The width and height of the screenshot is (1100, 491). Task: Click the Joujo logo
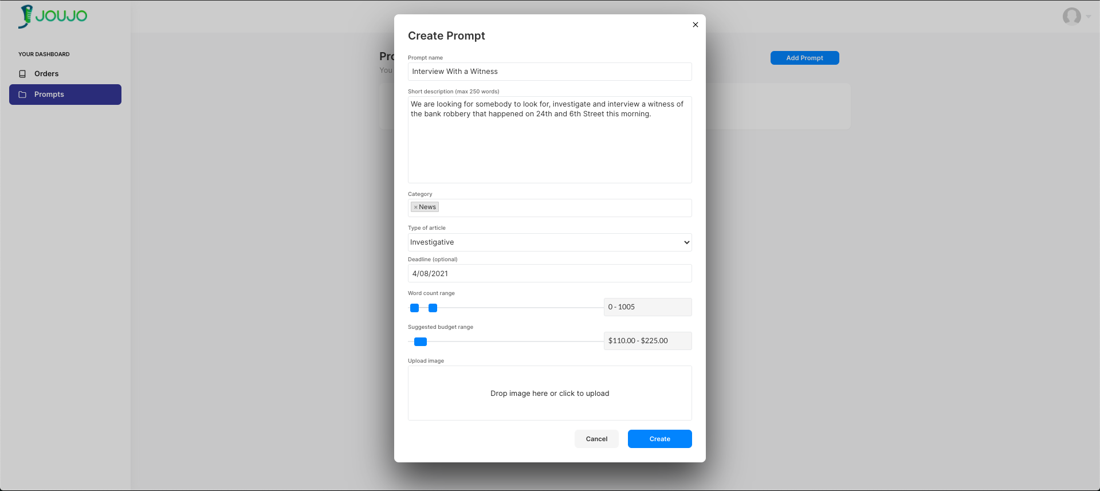click(x=53, y=17)
